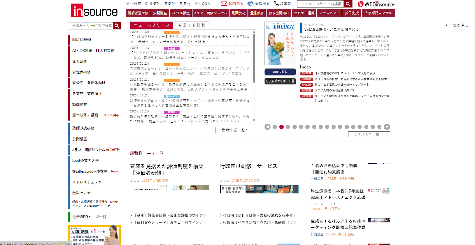The width and height of the screenshot is (475, 245).
Task: Click the Webで読む button
Action: pos(280,72)
